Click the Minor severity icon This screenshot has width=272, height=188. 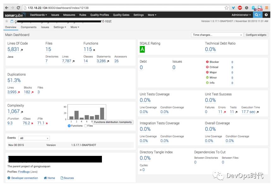(x=207, y=77)
